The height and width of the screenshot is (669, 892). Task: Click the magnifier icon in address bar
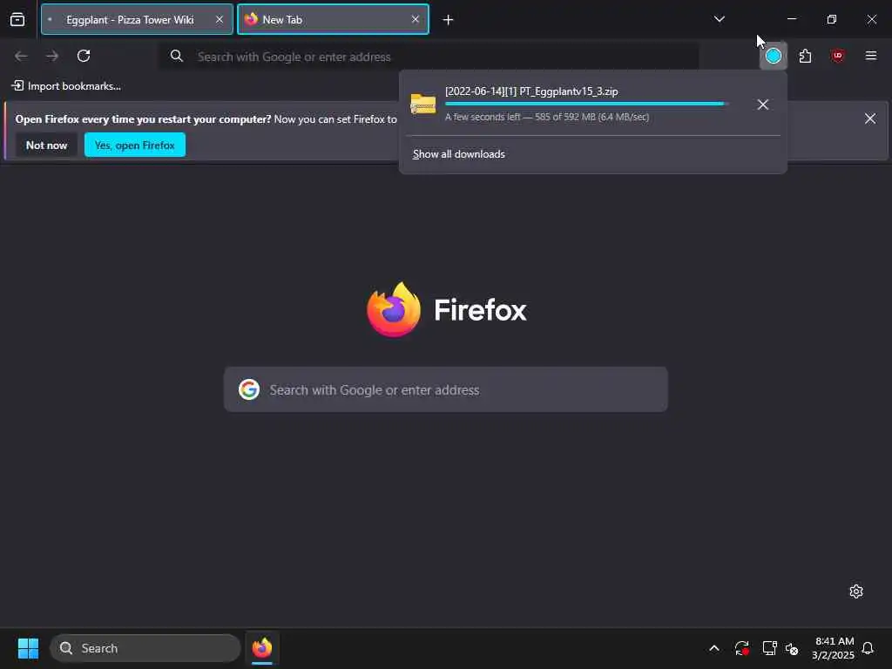(177, 57)
